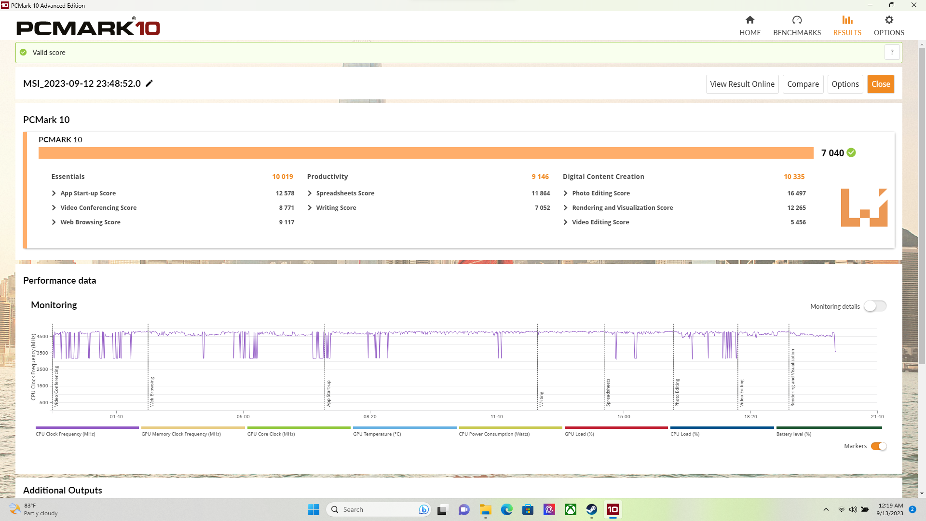Viewport: 926px width, 521px height.
Task: Switch to the Results tab
Action: [x=847, y=26]
